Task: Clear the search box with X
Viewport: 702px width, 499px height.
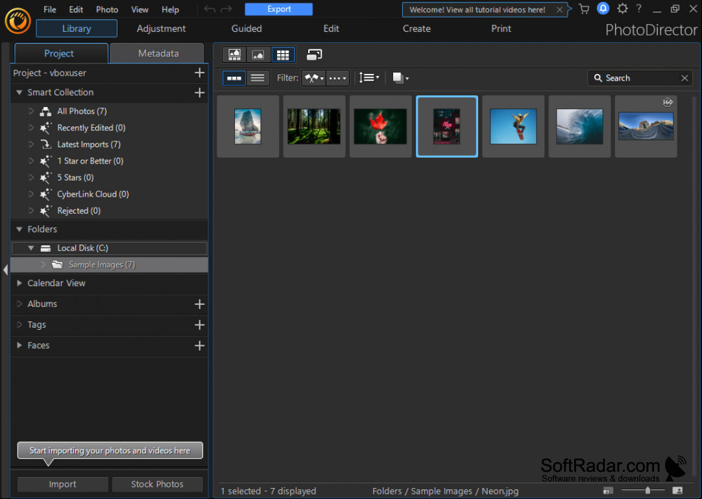Action: 684,78
